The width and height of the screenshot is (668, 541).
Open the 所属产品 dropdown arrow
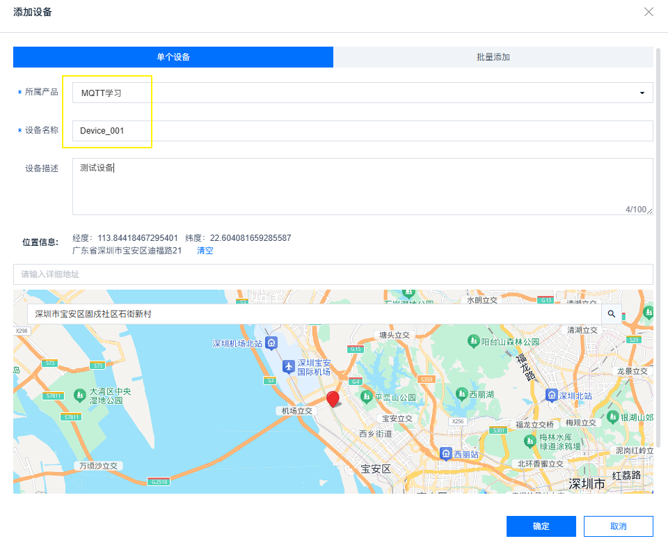[x=642, y=93]
